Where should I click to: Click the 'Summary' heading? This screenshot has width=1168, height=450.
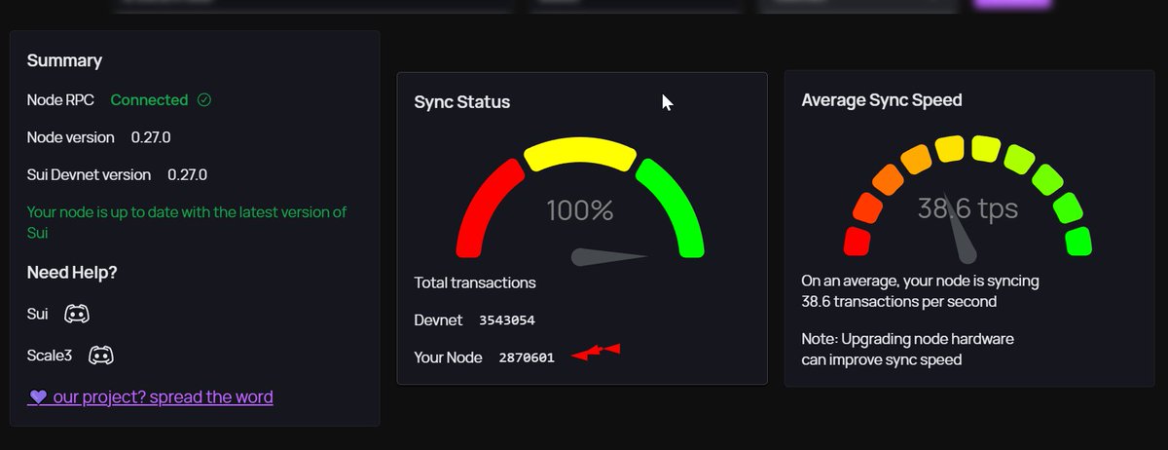[64, 60]
